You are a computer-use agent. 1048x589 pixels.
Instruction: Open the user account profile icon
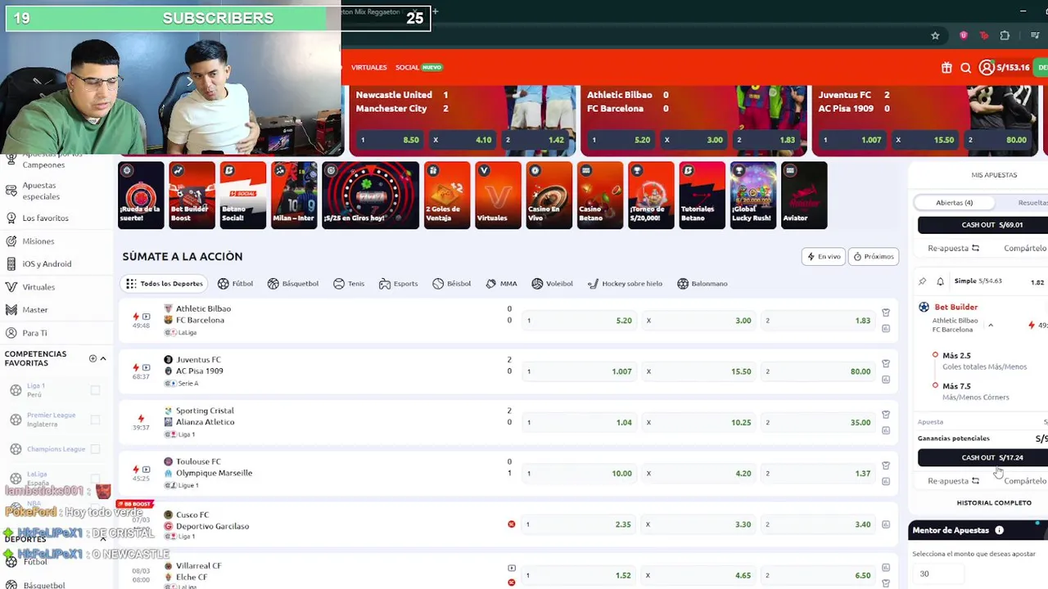coord(987,68)
